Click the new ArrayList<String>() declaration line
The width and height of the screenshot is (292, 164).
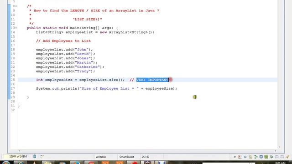(95, 32)
